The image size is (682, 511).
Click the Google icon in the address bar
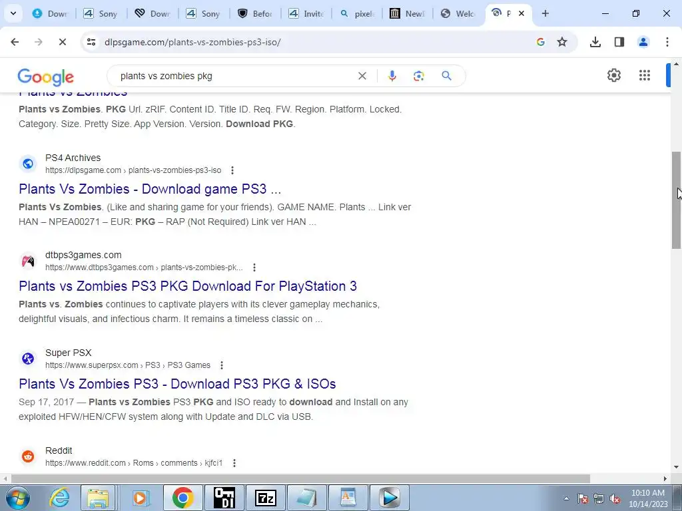541,42
